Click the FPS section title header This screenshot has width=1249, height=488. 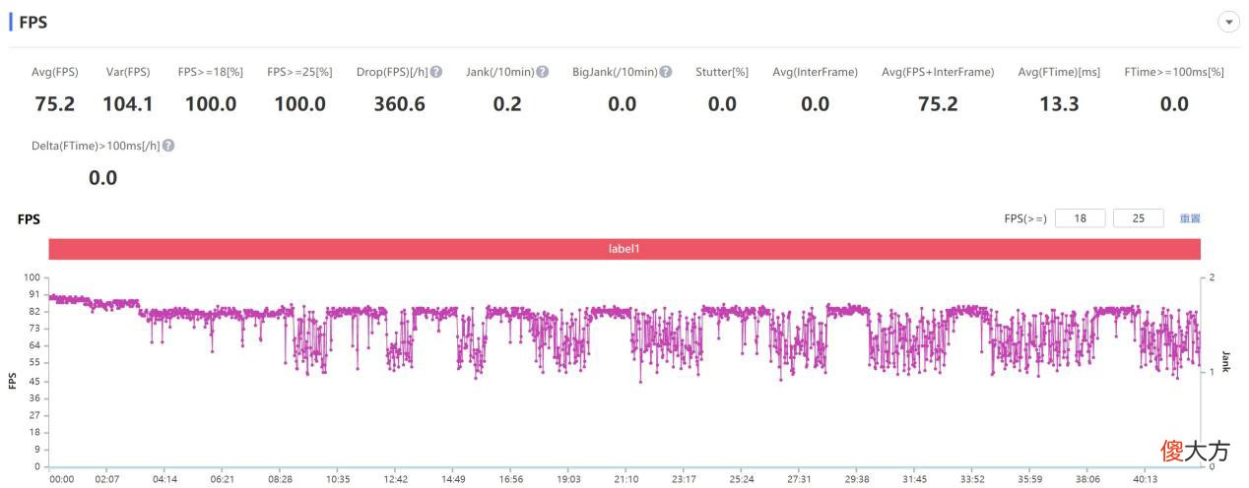[33, 22]
